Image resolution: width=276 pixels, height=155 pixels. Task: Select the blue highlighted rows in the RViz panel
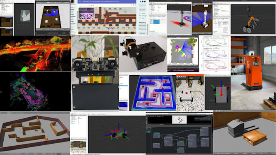(x=157, y=21)
